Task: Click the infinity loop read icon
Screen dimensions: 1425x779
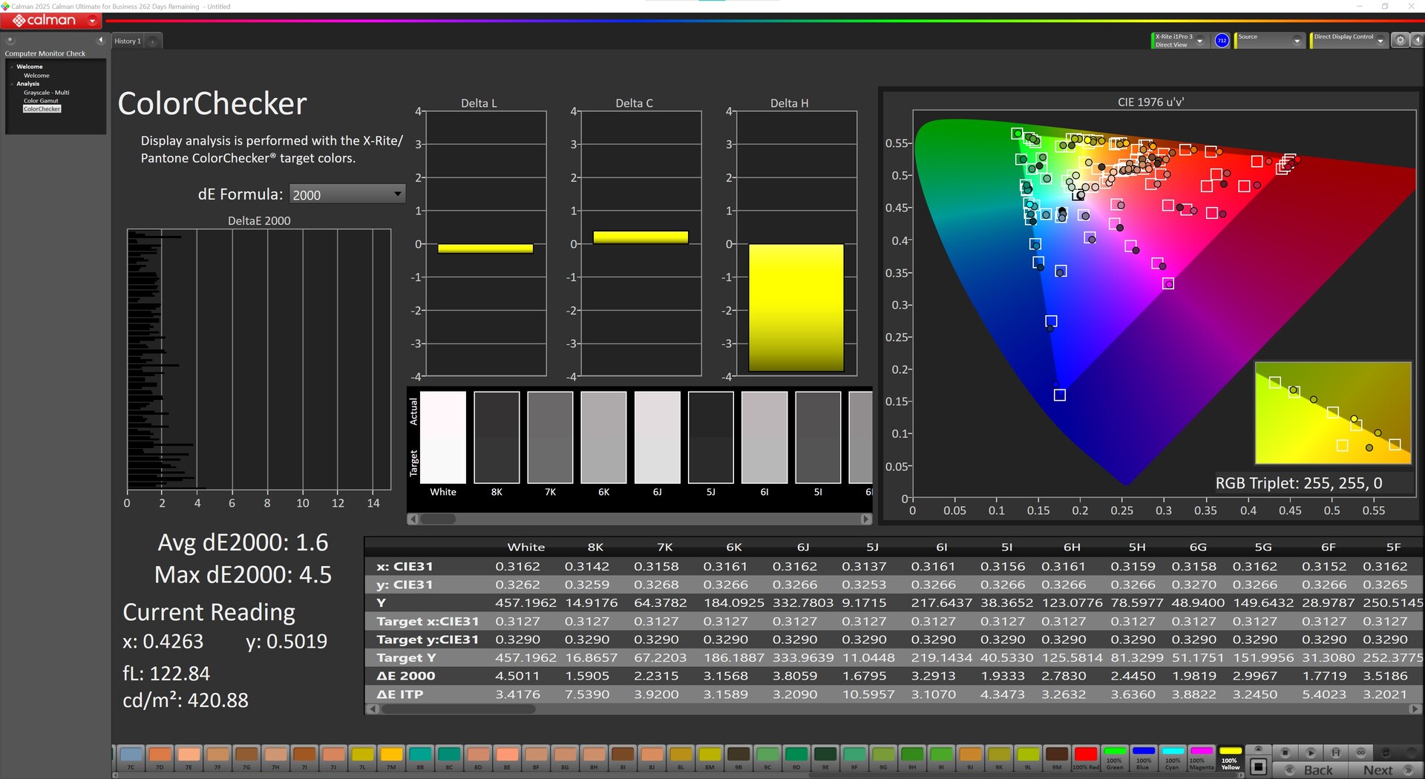Action: (1360, 752)
